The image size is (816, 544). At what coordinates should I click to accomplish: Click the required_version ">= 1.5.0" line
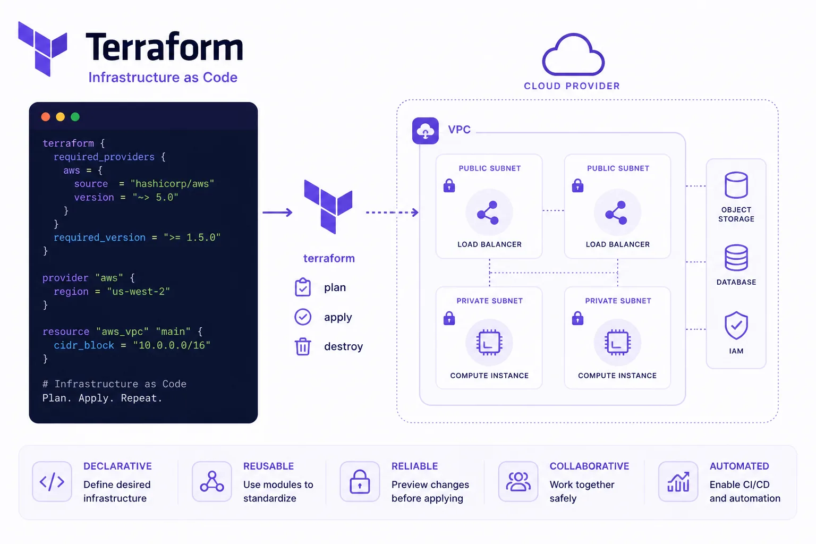137,237
